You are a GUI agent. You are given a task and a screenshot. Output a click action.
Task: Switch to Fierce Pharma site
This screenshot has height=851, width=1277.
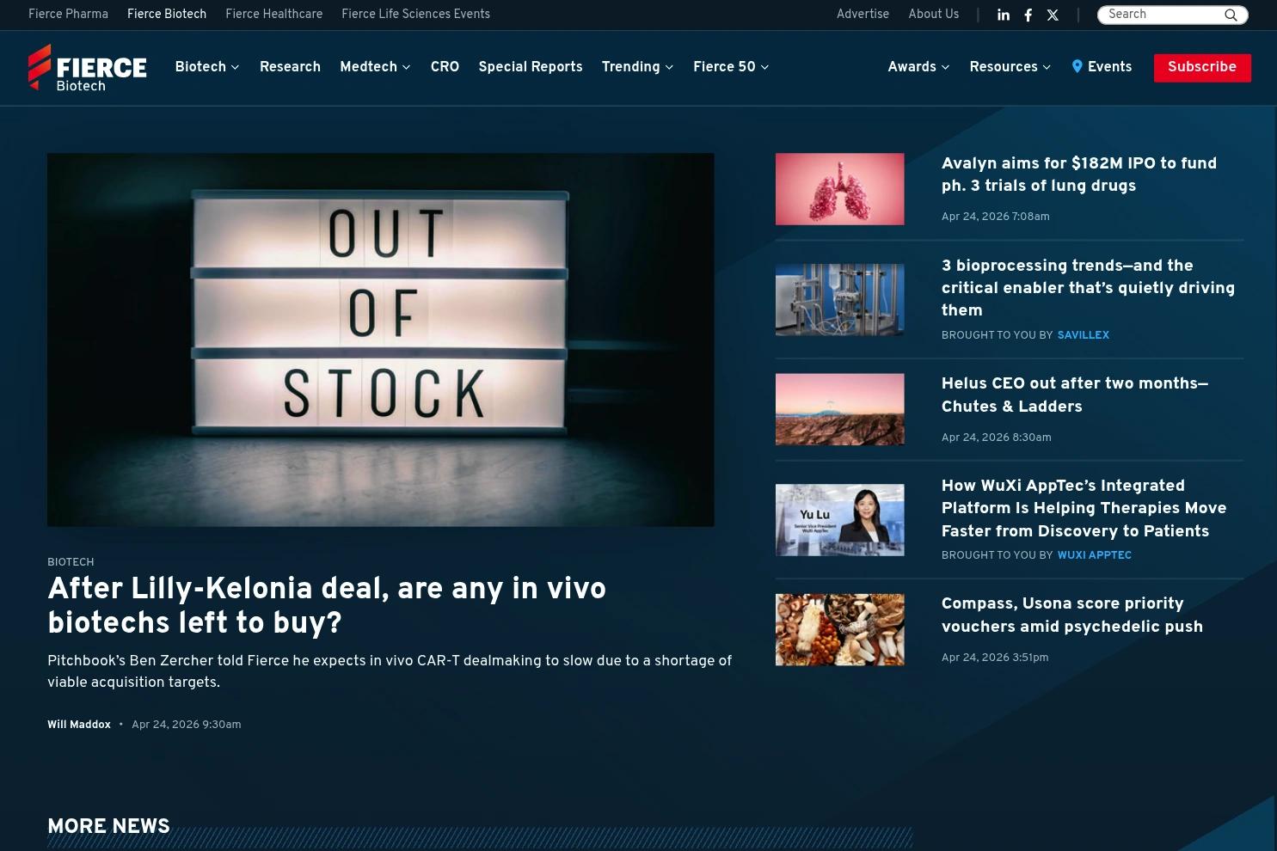(68, 15)
